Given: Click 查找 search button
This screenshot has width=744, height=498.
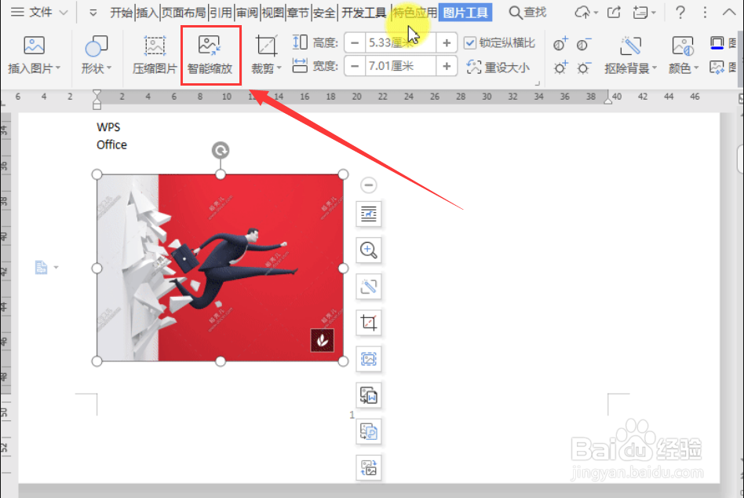Looking at the screenshot, I should click(527, 13).
